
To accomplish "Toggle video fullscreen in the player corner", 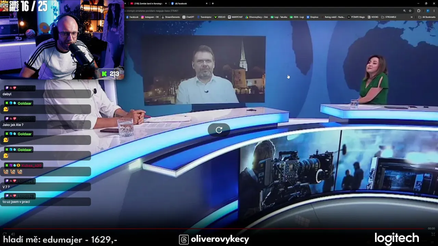I will 433,234.
